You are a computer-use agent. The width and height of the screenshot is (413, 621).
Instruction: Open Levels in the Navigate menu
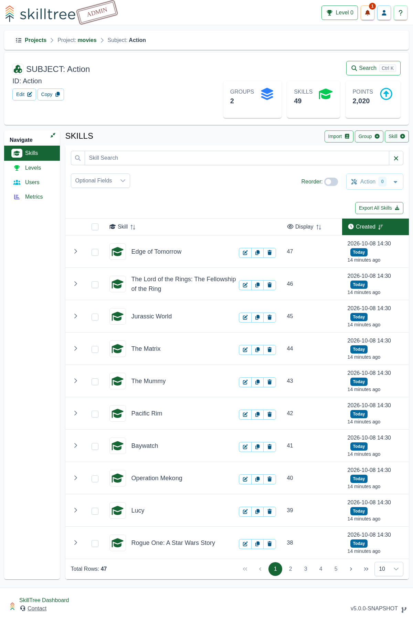point(32,168)
